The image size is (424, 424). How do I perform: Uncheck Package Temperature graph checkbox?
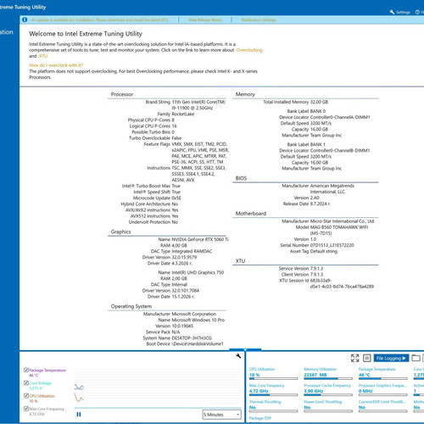click(x=26, y=370)
